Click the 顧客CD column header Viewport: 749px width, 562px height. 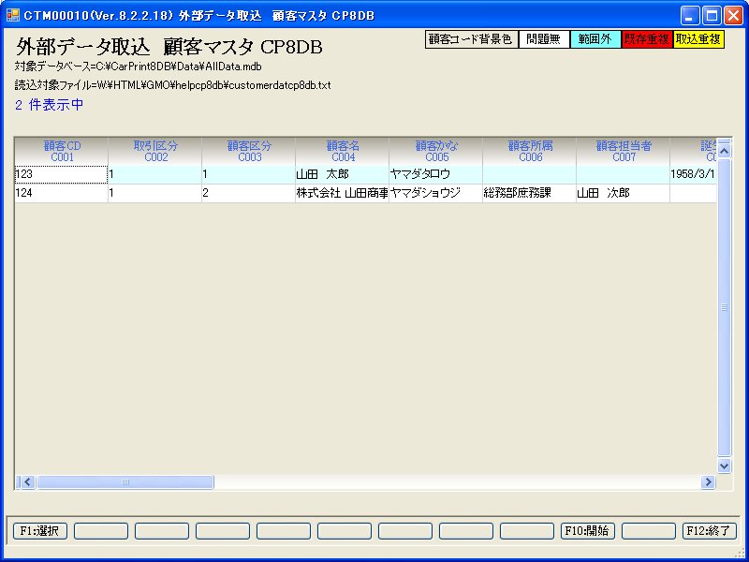tap(62, 151)
